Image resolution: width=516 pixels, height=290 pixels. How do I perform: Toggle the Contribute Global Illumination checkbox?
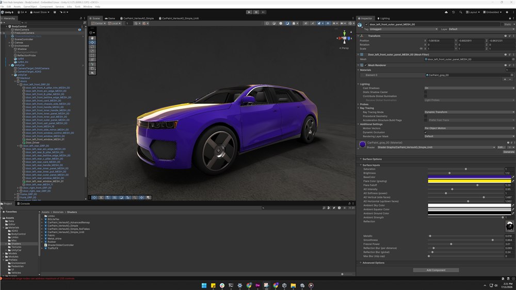(426, 96)
